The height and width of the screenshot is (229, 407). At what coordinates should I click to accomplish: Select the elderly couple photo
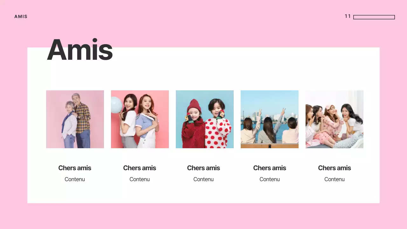pyautogui.click(x=75, y=119)
